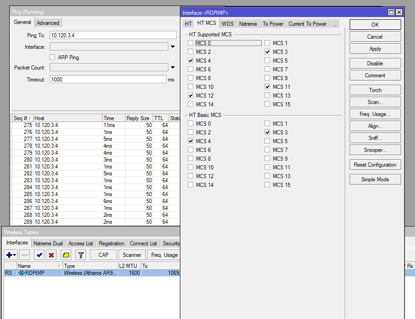Tick the ARP Ping checkbox

pos(53,58)
